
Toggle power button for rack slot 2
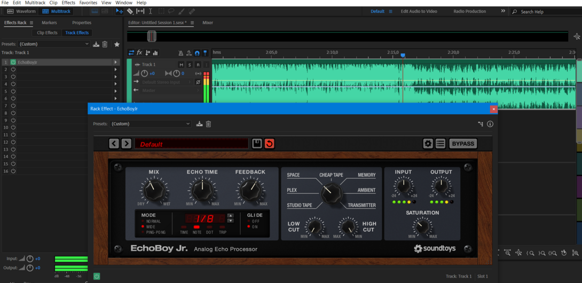[13, 69]
